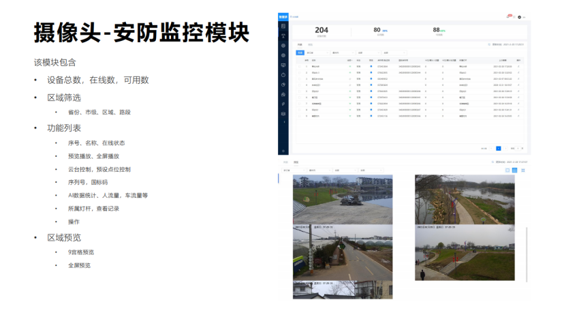Image resolution: width=564 pixels, height=317 pixels.
Task: Click the 88 available devices figure
Action: tap(437, 30)
